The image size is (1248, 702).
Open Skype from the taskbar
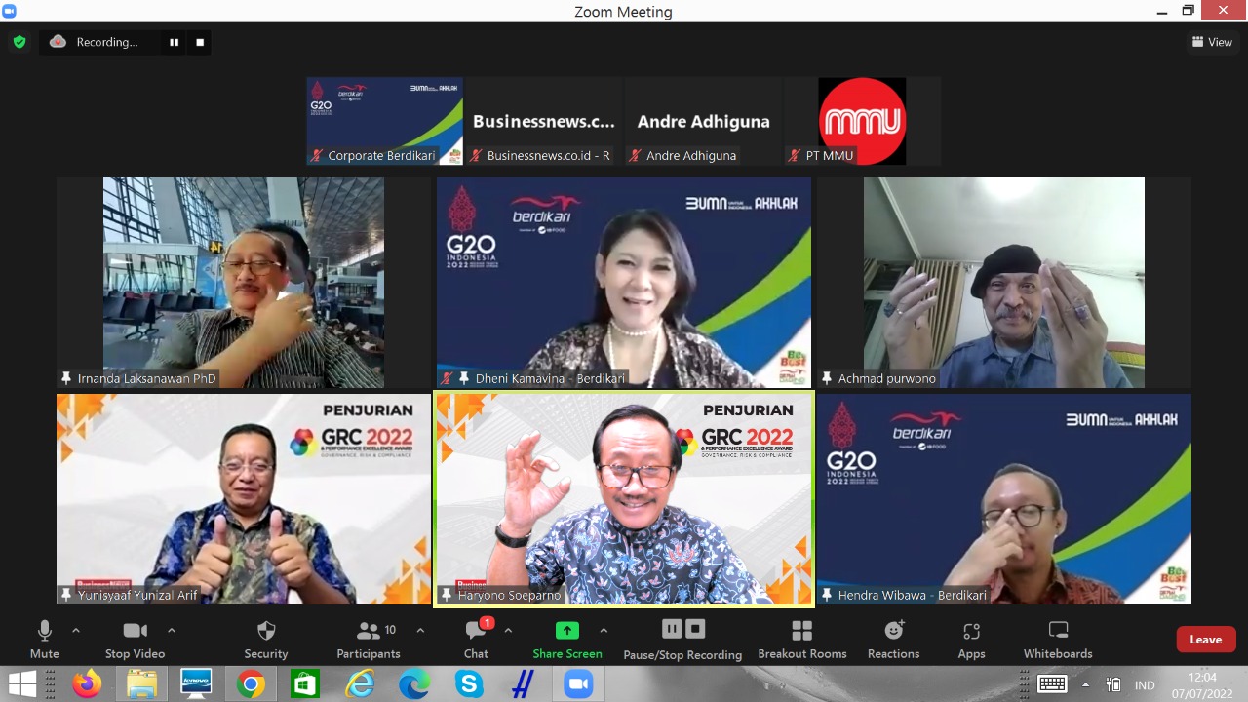[469, 684]
